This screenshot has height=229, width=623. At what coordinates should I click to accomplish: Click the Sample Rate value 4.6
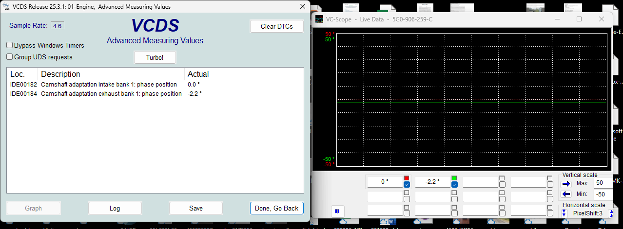coord(58,25)
